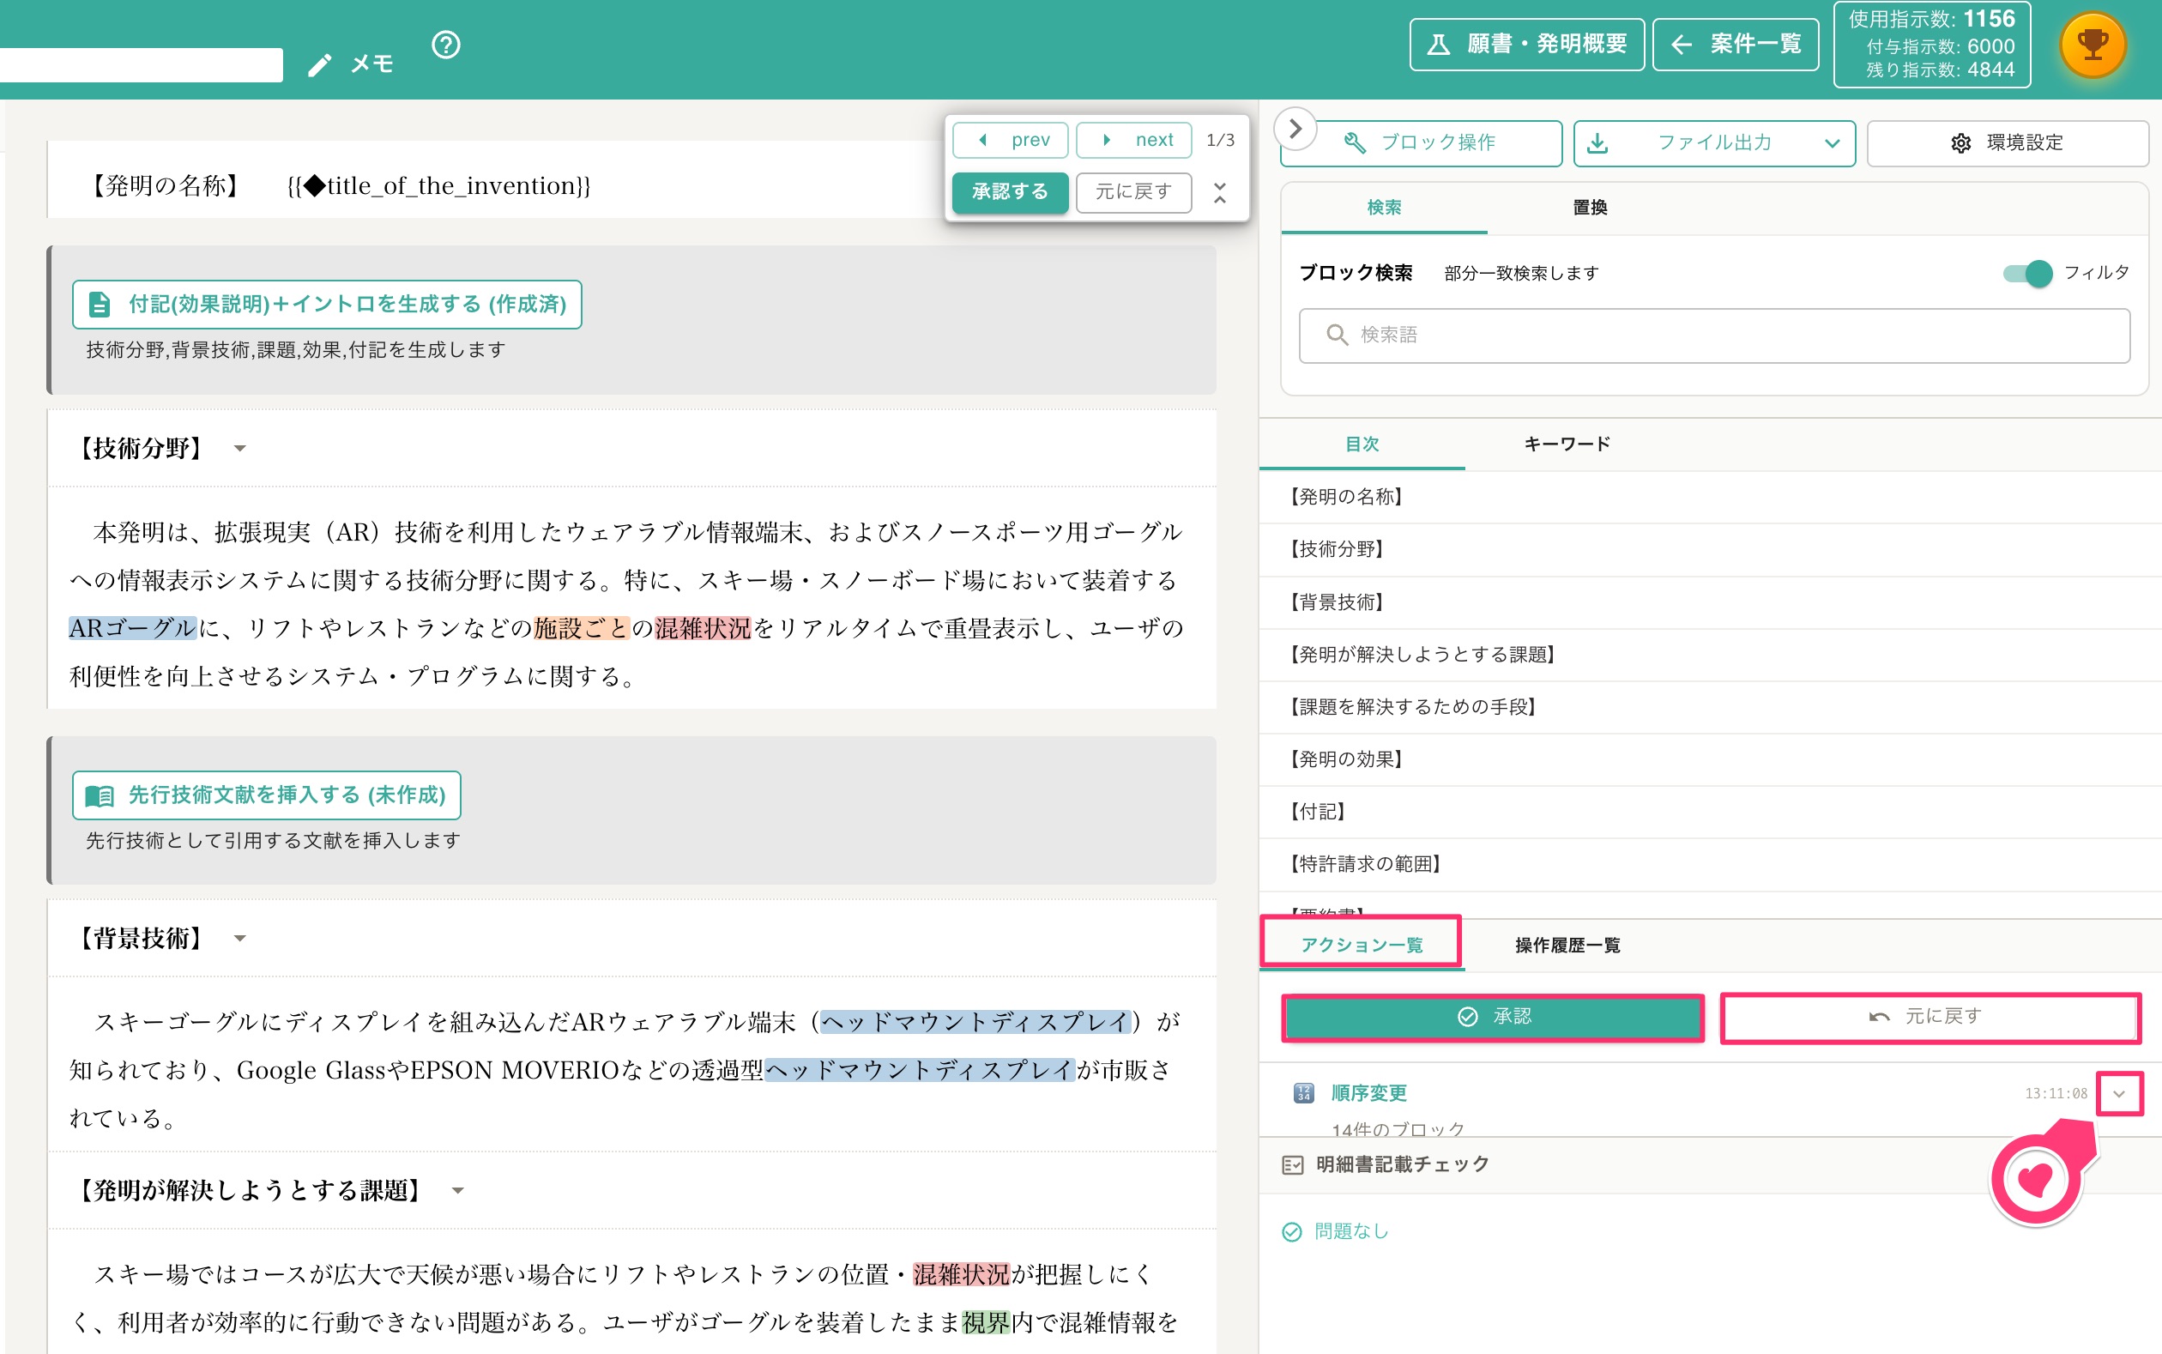
Task: Click the 元に戻す button in action list
Action: pos(1930,1018)
